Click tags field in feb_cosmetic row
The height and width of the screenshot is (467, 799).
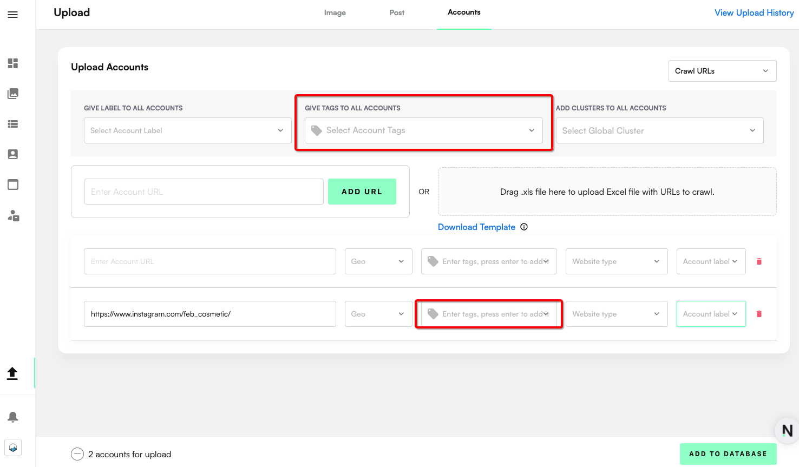click(489, 314)
